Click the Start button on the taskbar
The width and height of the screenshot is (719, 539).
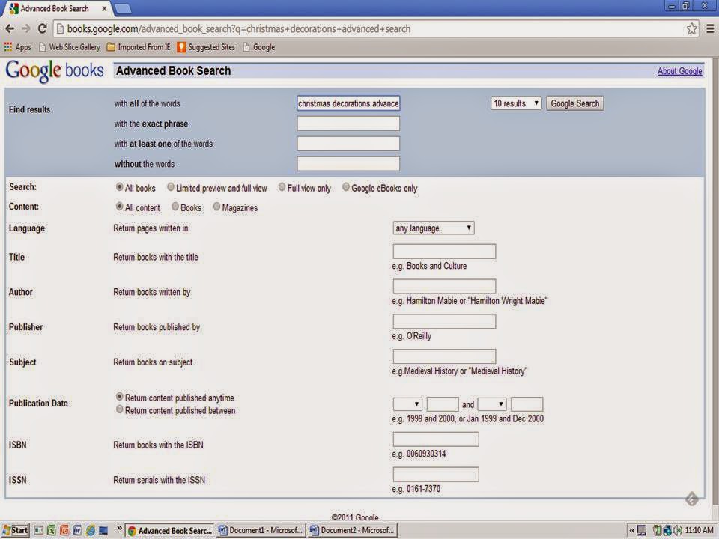pos(16,530)
